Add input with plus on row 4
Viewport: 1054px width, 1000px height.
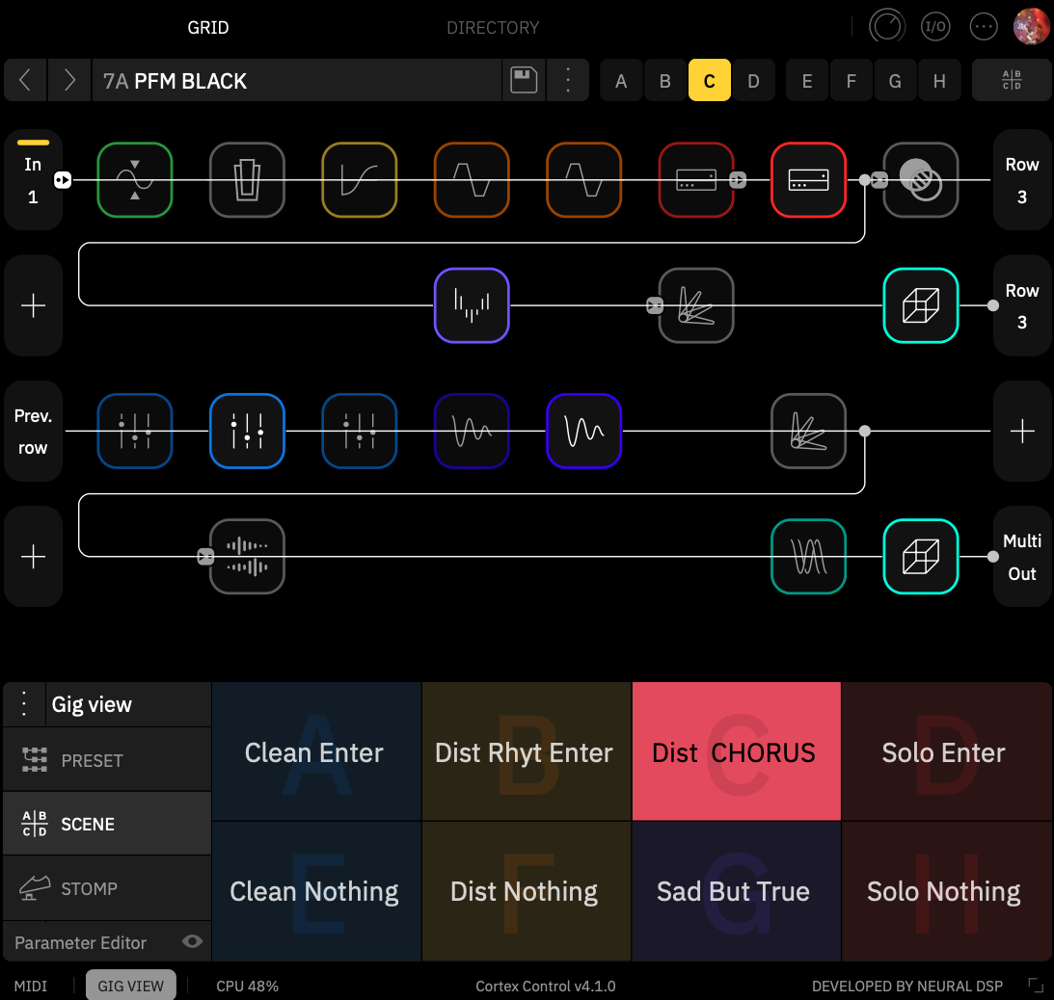click(33, 557)
